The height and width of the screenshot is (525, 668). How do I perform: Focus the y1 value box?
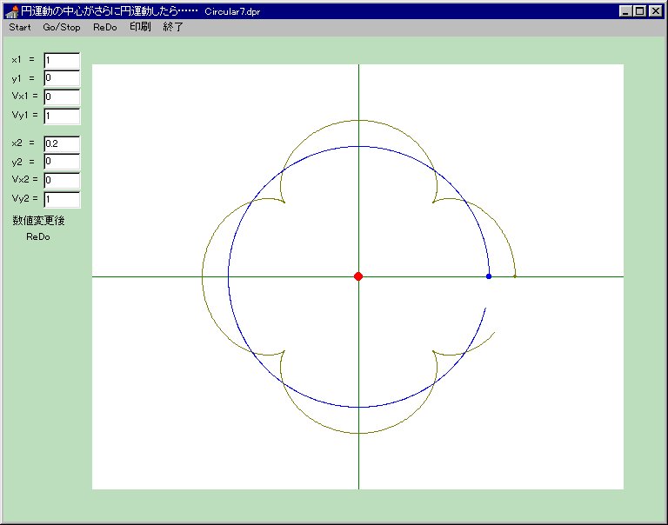(62, 79)
